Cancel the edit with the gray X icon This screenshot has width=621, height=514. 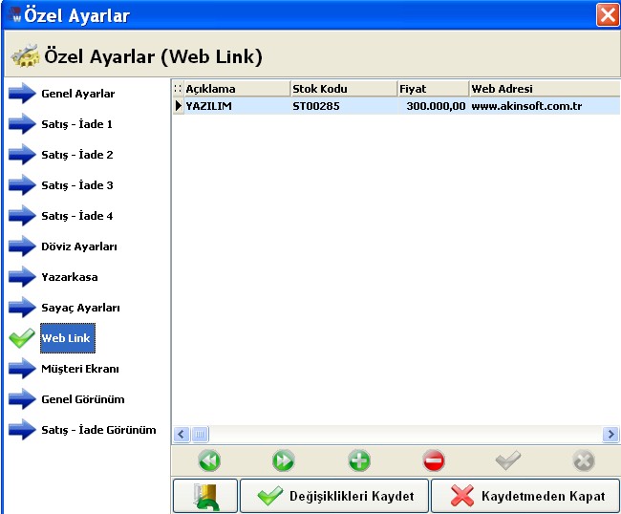[x=584, y=460]
